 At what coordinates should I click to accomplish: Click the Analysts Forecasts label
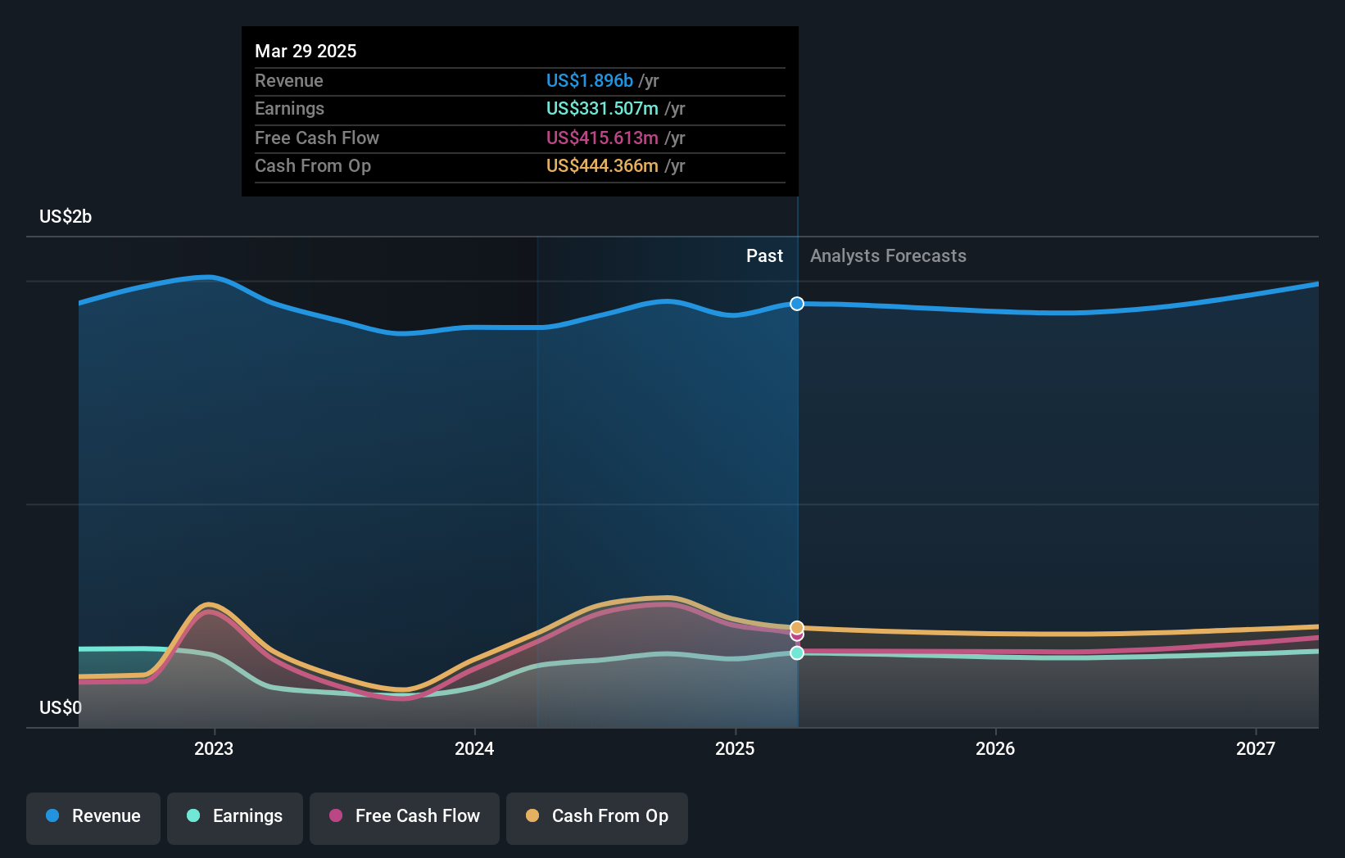(x=888, y=256)
